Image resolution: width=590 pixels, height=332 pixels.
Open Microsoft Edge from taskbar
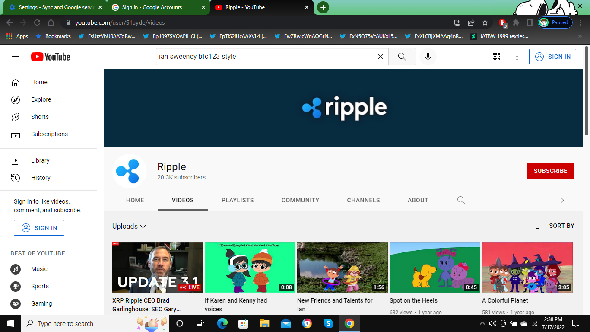coord(222,323)
